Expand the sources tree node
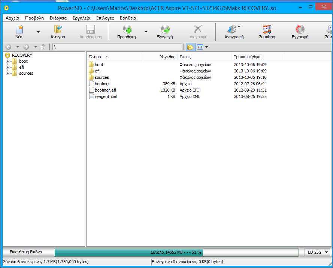Image resolution: width=333 pixels, height=268 pixels. tap(7, 73)
